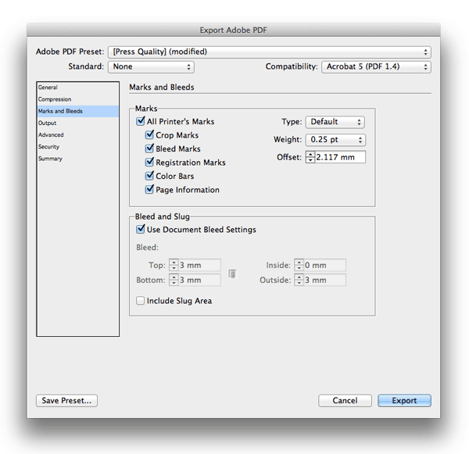Click the Outside bleed field
Image resolution: width=469 pixels, height=454 pixels.
(325, 280)
